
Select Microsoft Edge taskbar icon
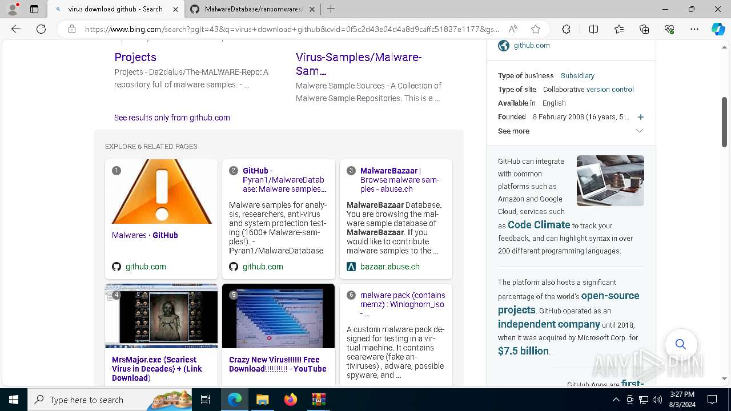235,400
